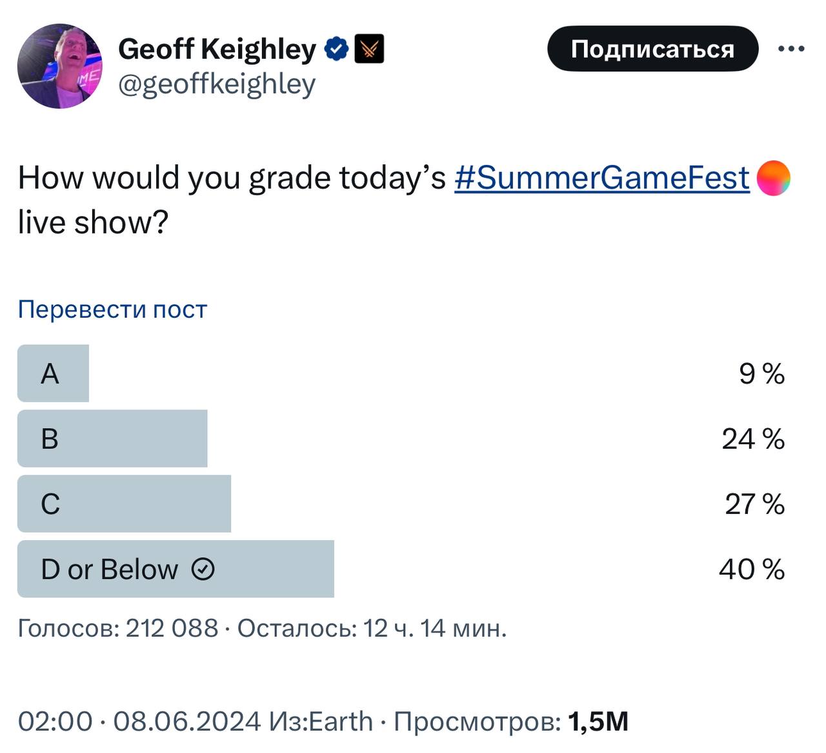Click the 40 % result value
This screenshot has width=826, height=753.
pos(752,569)
